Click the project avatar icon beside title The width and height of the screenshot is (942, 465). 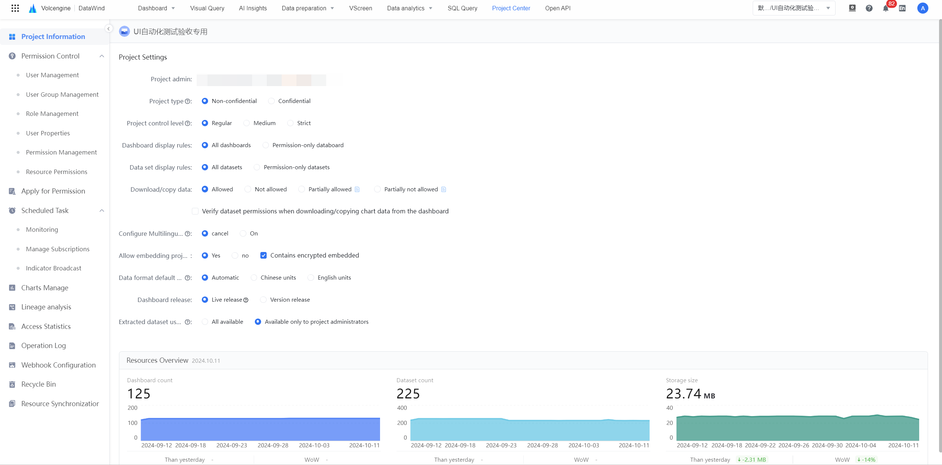124,31
